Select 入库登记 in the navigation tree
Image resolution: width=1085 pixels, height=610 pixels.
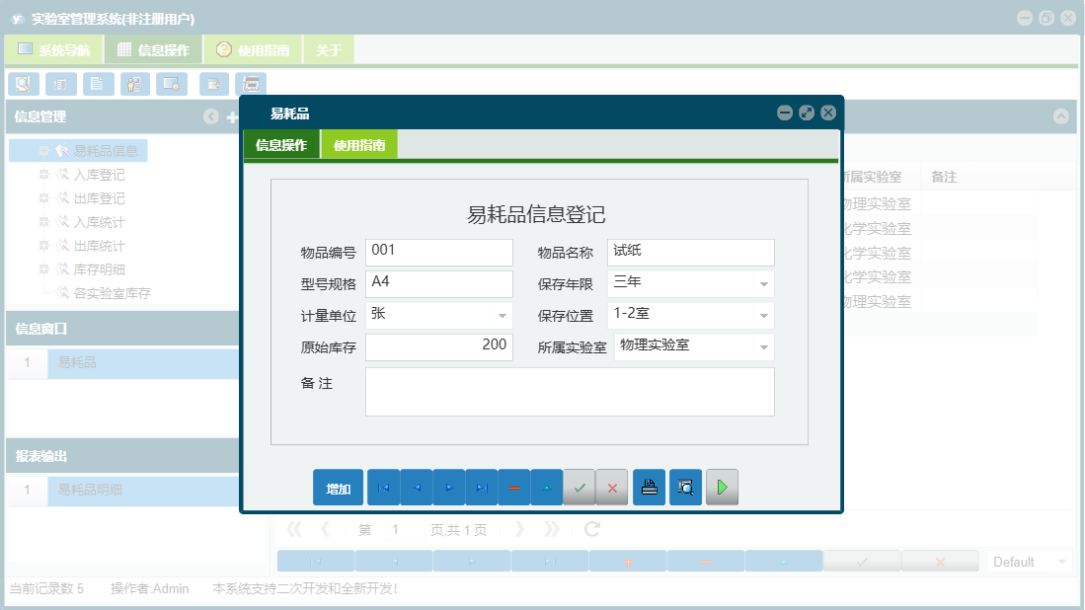coord(99,174)
